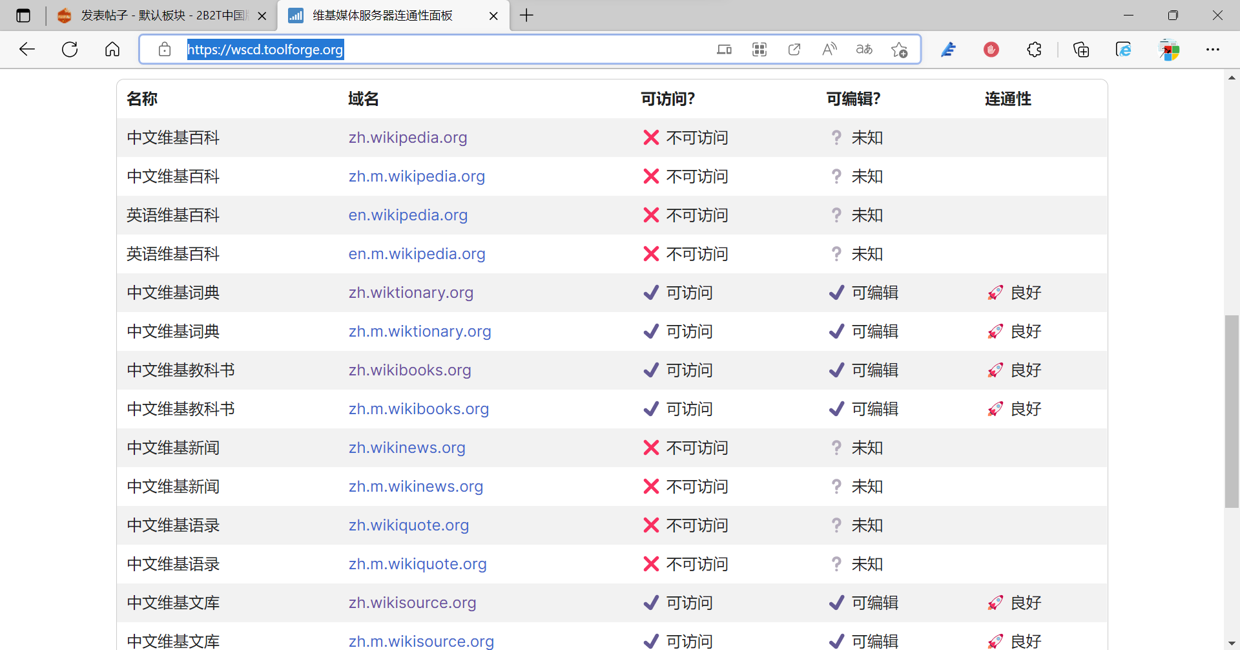This screenshot has height=650, width=1240.
Task: Click the 名称 column header
Action: pyautogui.click(x=142, y=99)
